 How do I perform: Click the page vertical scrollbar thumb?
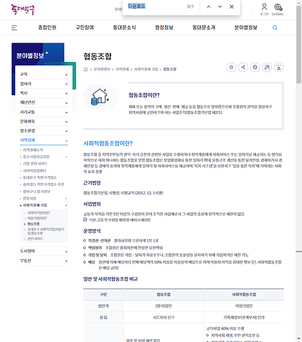pyautogui.click(x=299, y=45)
